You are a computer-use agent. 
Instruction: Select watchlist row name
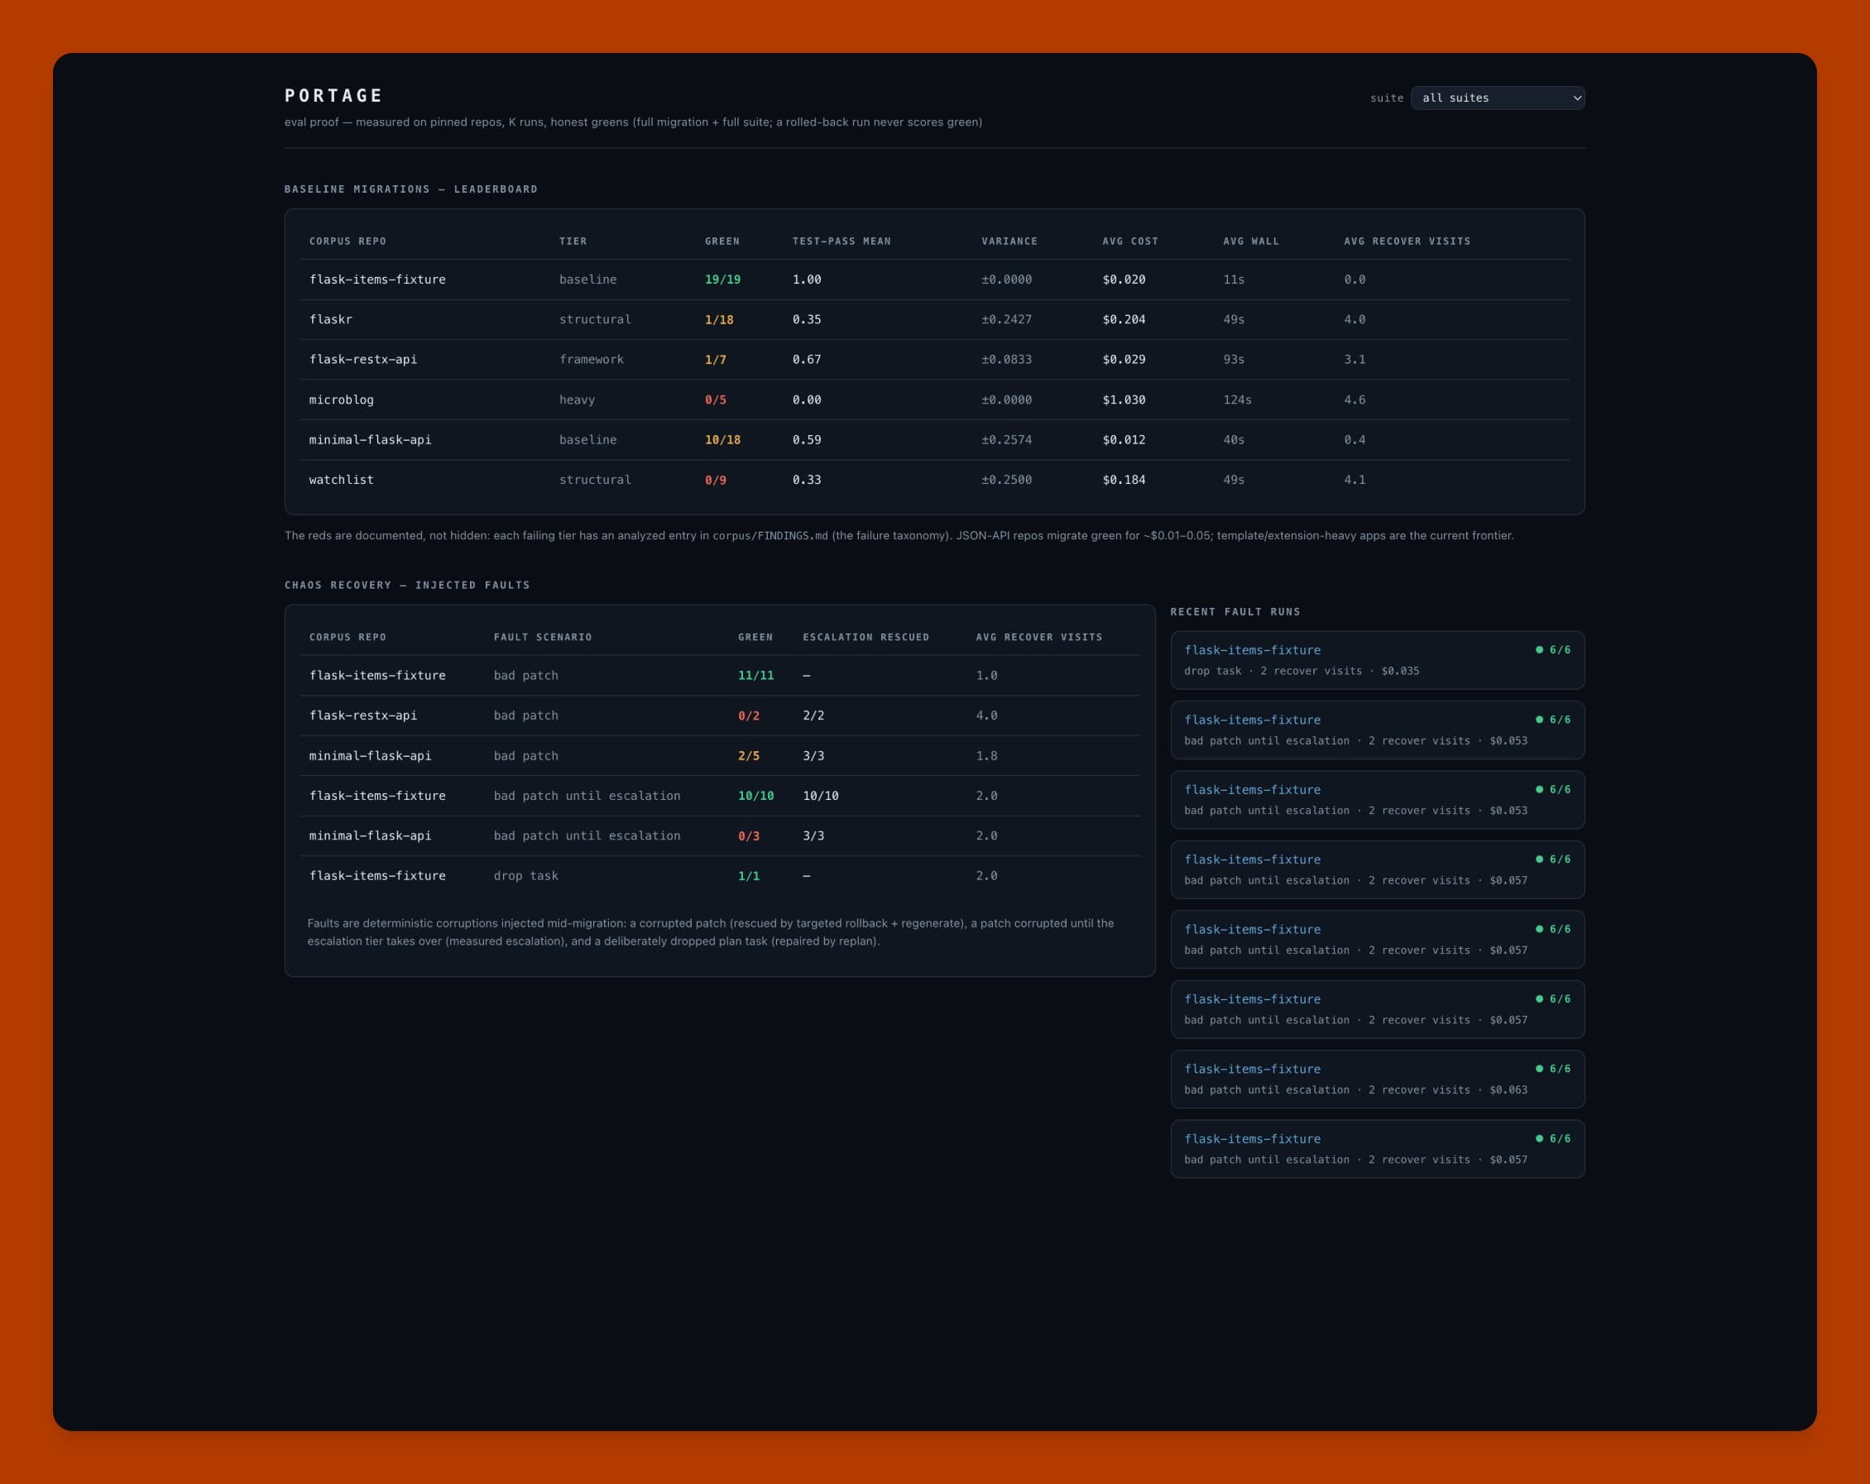[341, 480]
